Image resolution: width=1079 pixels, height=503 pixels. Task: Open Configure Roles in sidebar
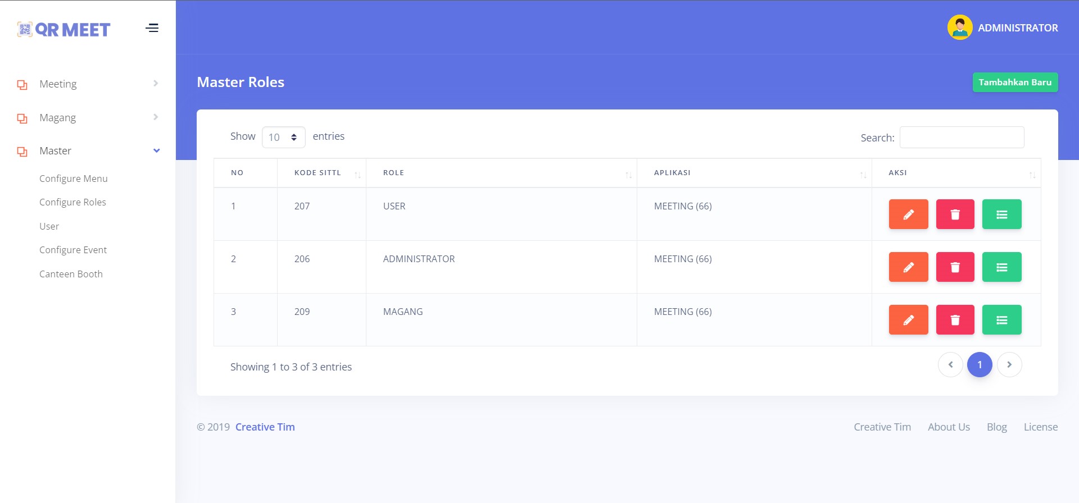(x=72, y=202)
